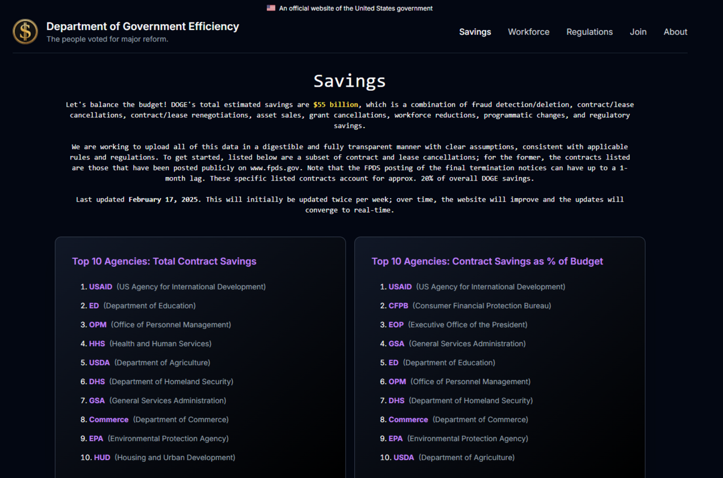723x478 pixels.
Task: Click the Department of Government Efficiency title
Action: [143, 26]
